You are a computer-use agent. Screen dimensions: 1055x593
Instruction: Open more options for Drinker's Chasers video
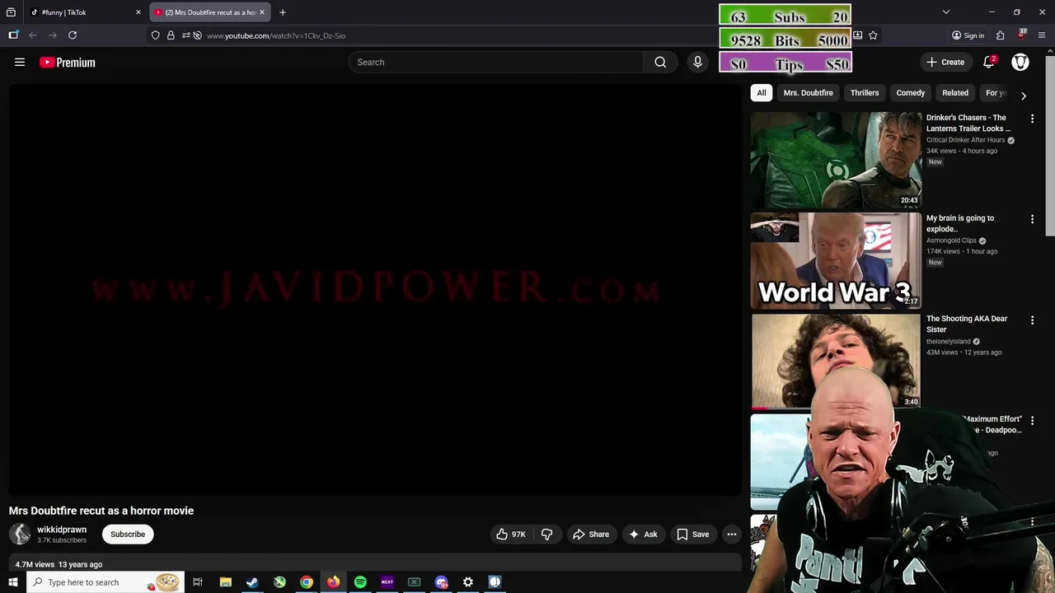coord(1032,119)
